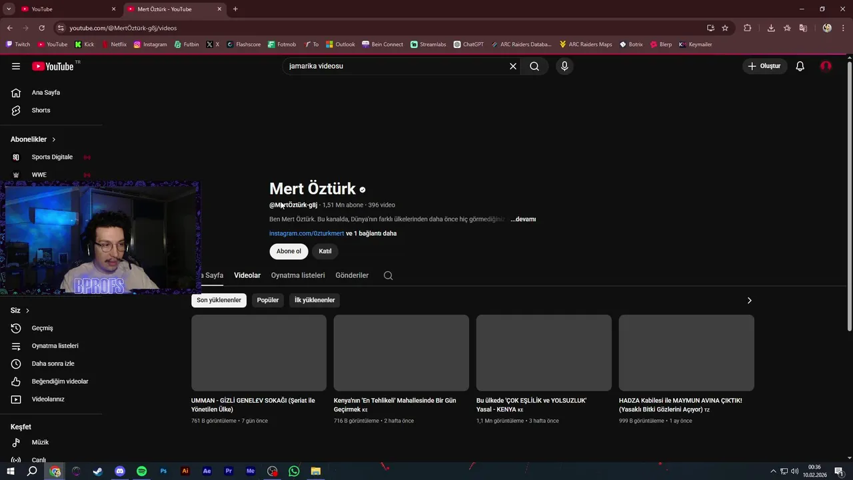Switch to the Oynatma listeleri channel tab
This screenshot has height=480, width=853.
[298, 275]
